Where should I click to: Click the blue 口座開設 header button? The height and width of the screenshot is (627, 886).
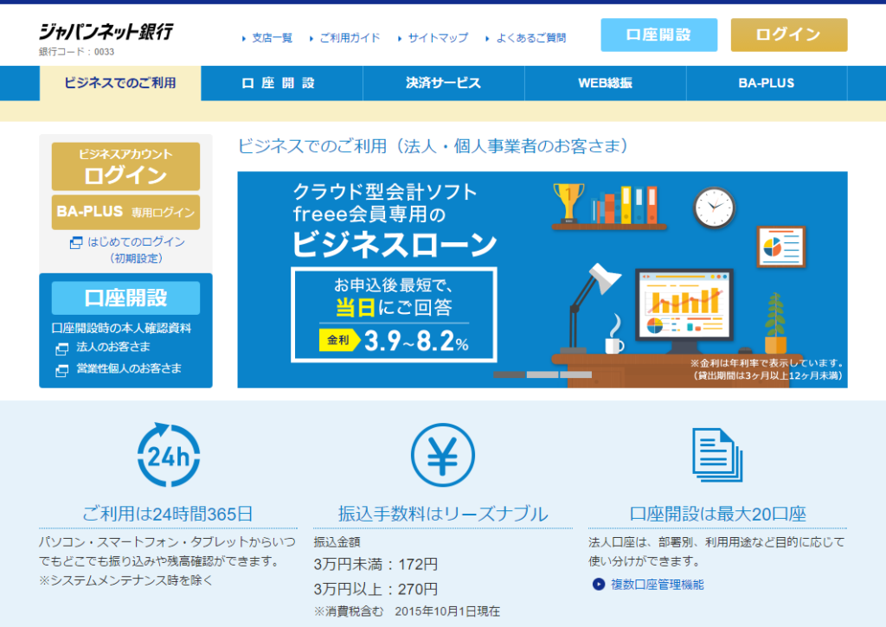pos(658,35)
